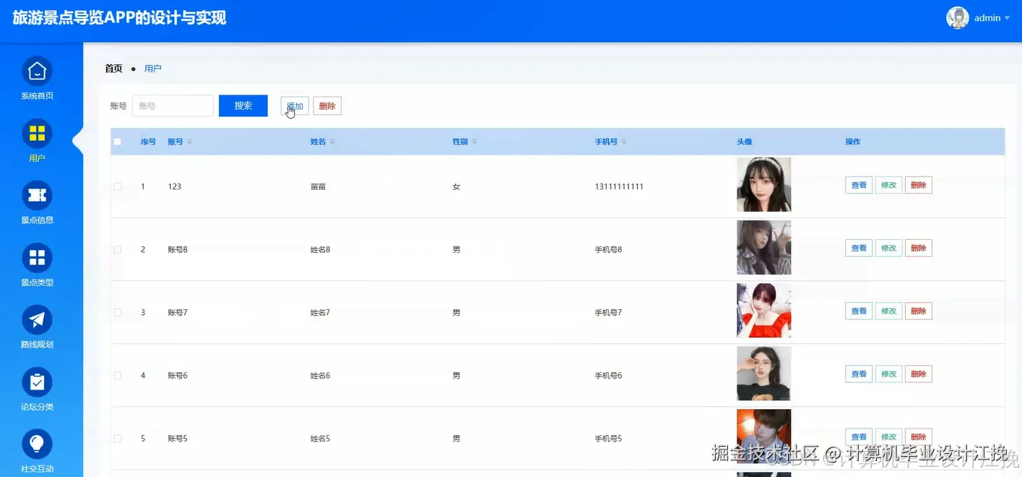Click the admin avatar picture
1022x477 pixels.
(x=957, y=18)
